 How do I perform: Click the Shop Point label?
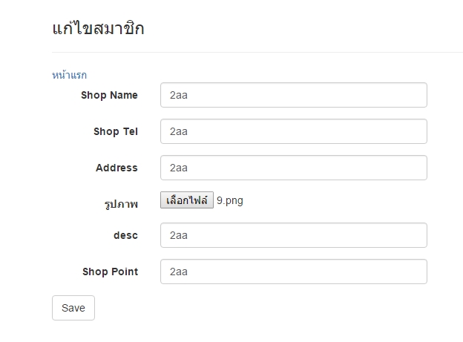tap(110, 272)
